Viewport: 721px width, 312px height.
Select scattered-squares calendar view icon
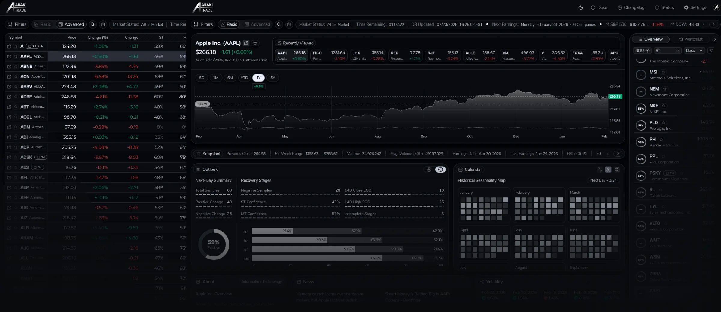(600, 169)
